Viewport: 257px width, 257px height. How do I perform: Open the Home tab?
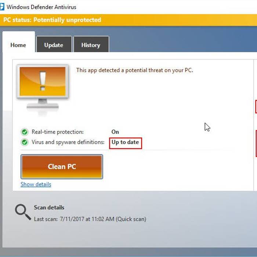[18, 42]
